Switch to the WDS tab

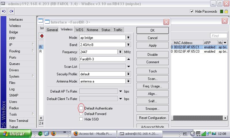pyautogui.click(x=80, y=30)
